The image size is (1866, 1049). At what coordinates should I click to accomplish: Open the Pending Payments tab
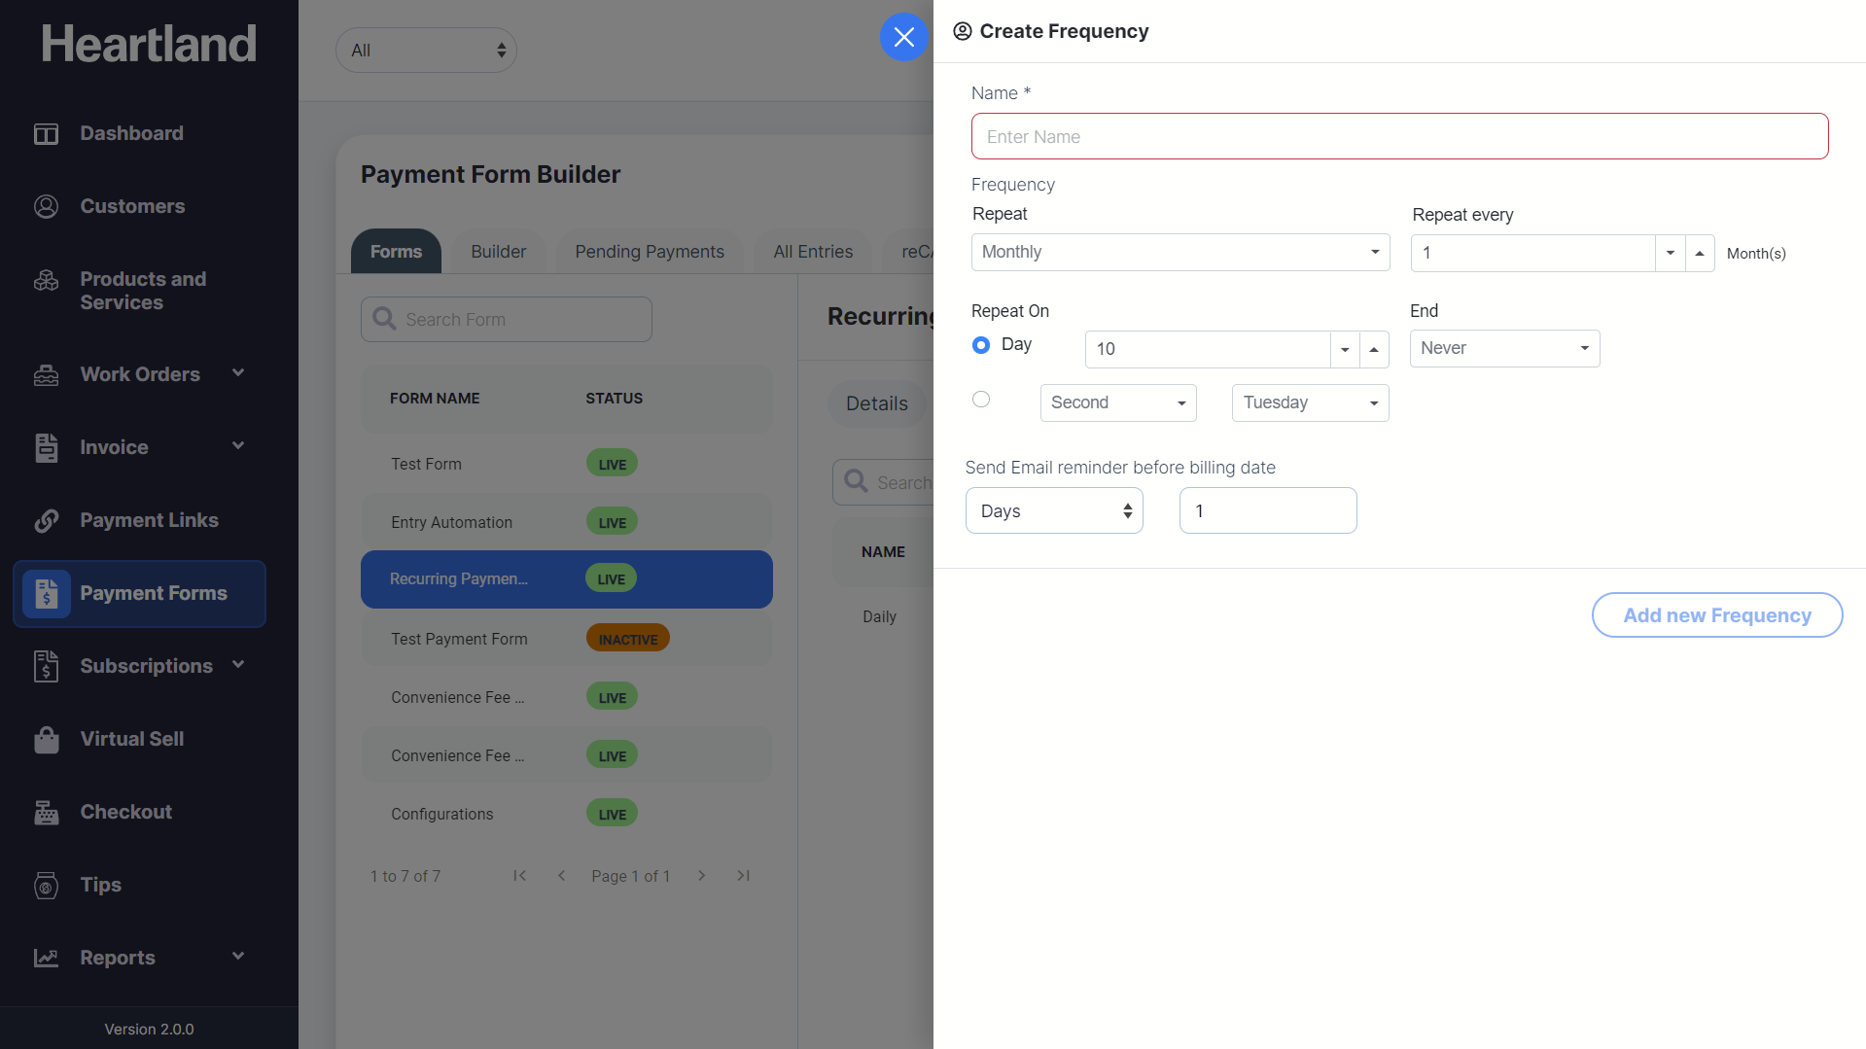tap(649, 252)
